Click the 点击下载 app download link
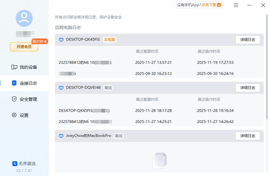This screenshot has width=270, height=176. coord(209,5)
